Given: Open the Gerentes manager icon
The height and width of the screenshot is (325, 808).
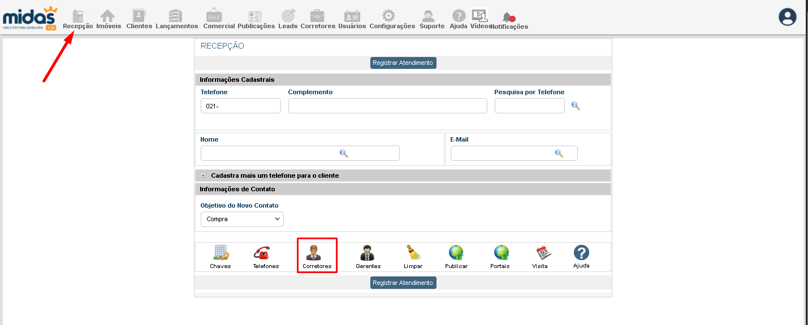Looking at the screenshot, I should [x=368, y=253].
